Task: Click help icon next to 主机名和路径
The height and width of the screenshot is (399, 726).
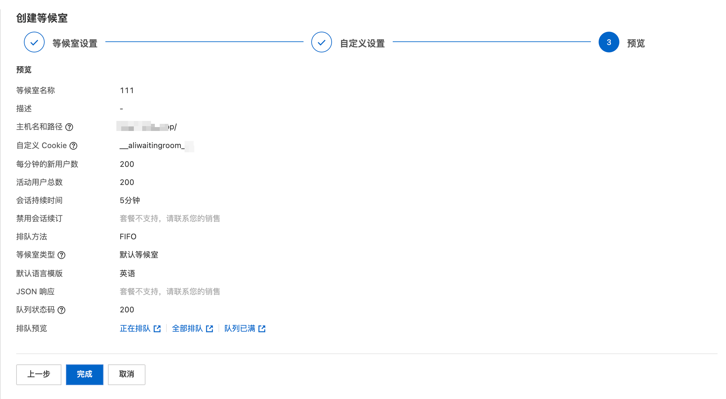Action: pos(69,127)
